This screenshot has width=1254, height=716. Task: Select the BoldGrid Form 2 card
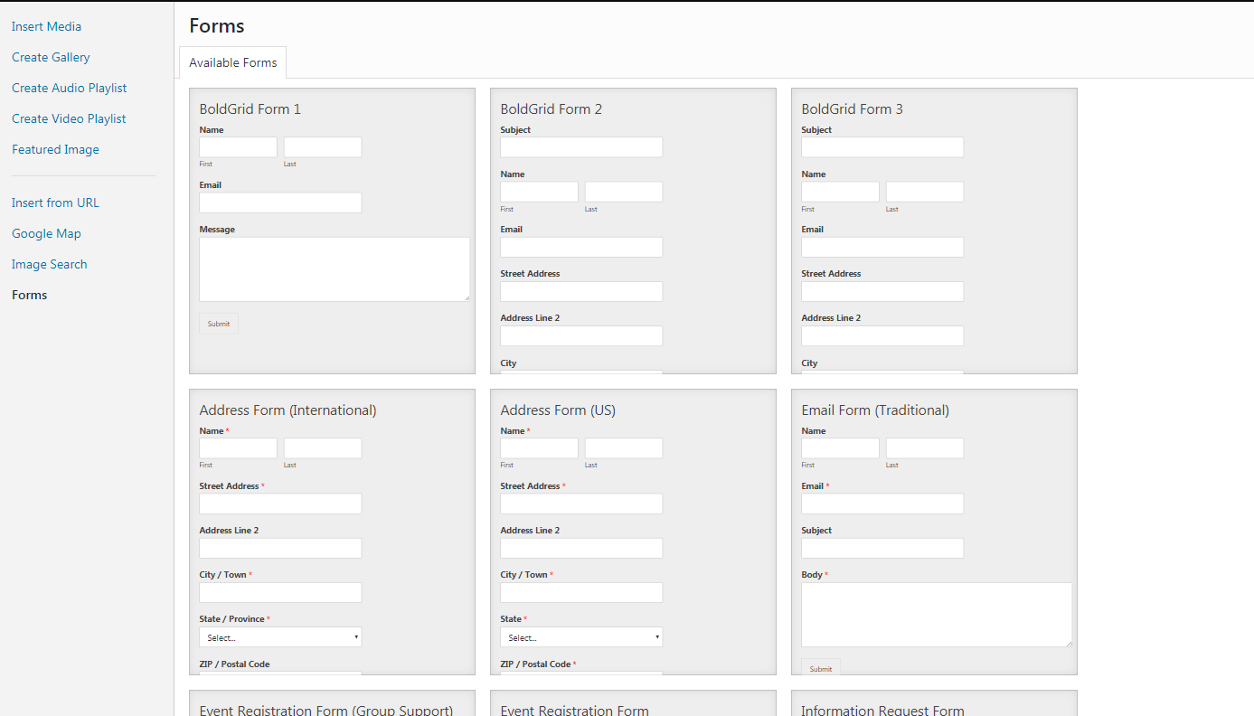pyautogui.click(x=633, y=231)
